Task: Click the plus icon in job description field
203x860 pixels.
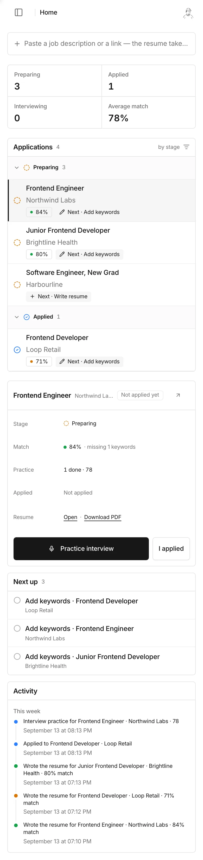Action: pyautogui.click(x=17, y=44)
